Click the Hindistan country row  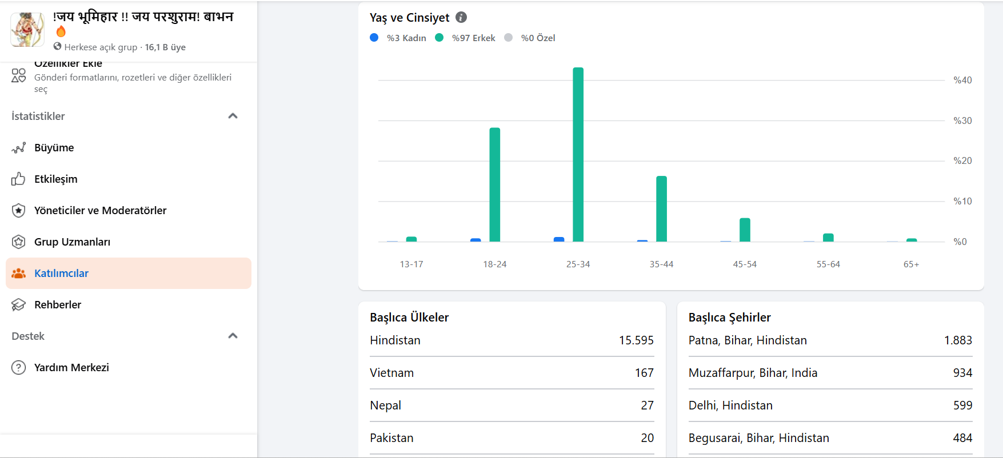pos(512,340)
